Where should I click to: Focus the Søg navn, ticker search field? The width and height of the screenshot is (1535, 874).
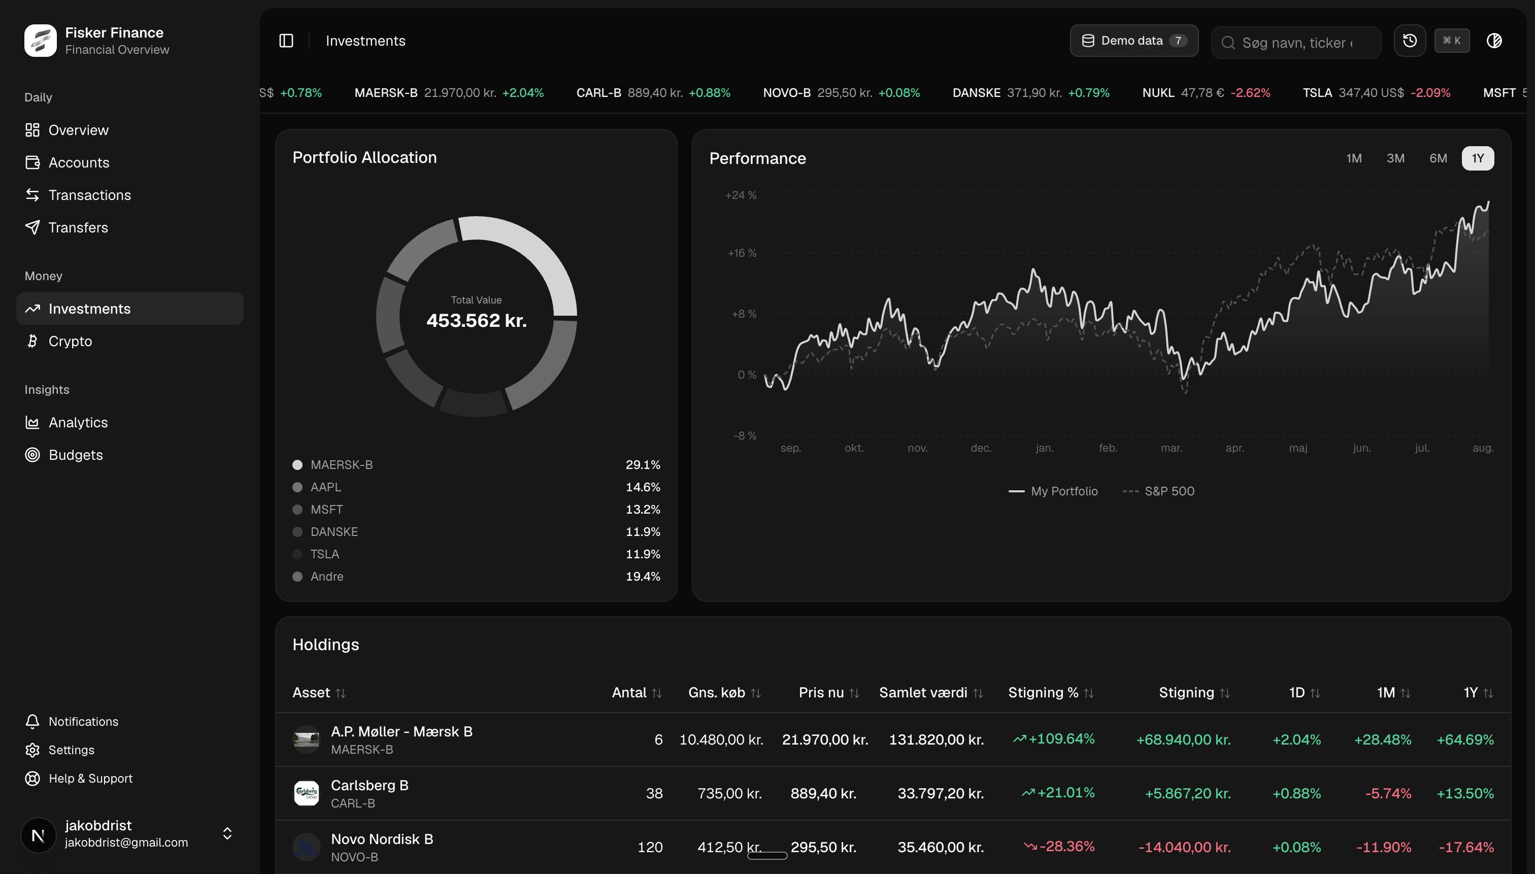(1296, 43)
